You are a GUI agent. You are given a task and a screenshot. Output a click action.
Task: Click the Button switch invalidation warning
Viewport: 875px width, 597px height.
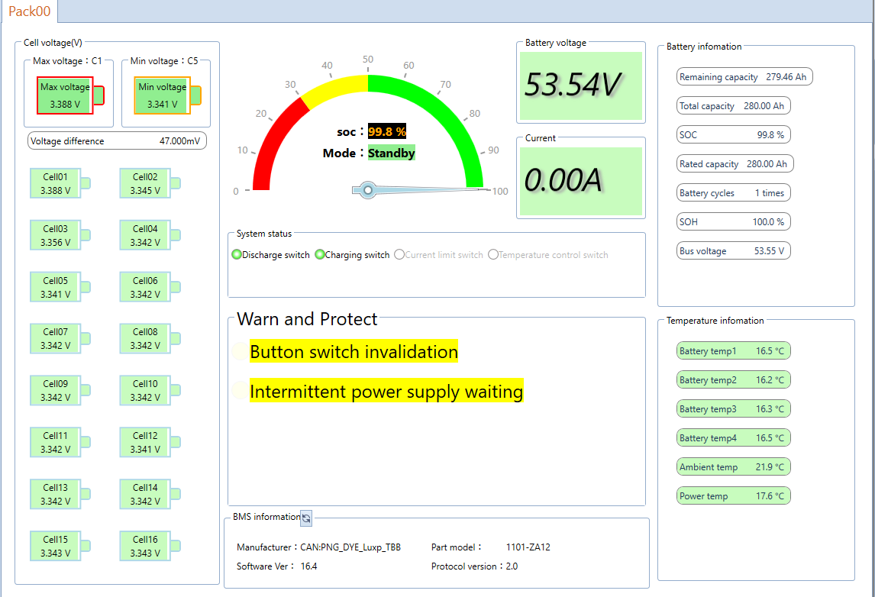tap(354, 351)
